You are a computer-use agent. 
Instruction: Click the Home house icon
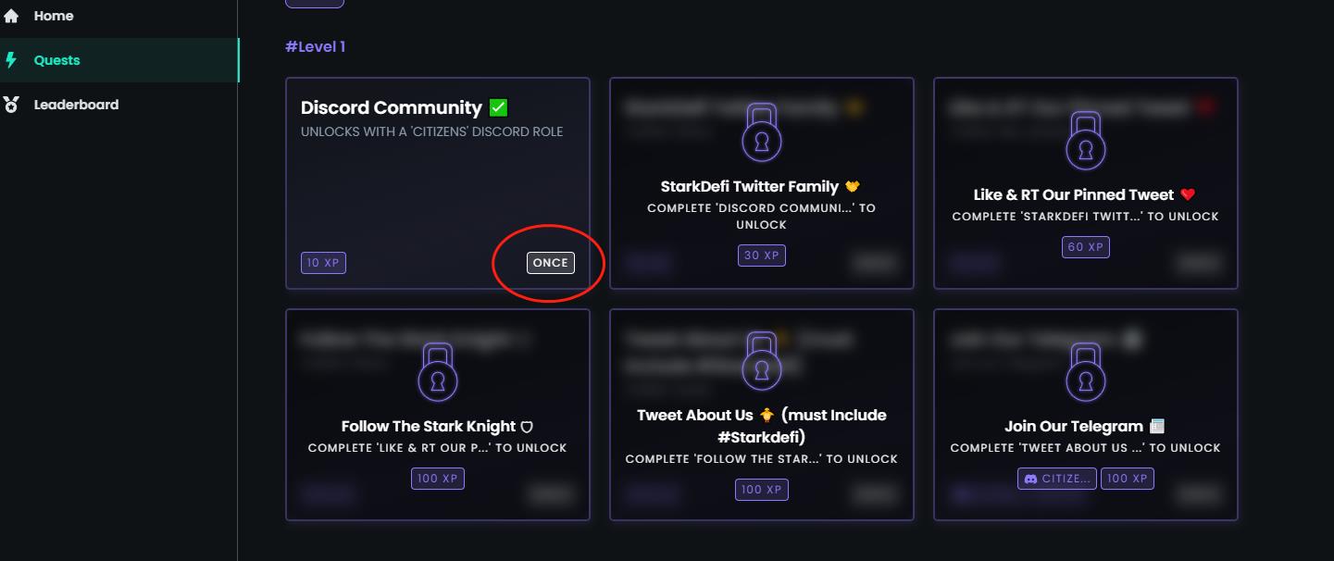tap(11, 16)
